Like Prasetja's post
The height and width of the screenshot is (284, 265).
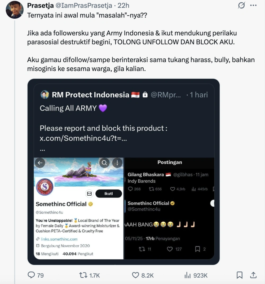(x=136, y=275)
